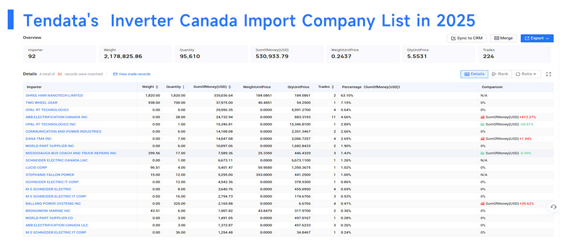
Task: Select the 325.00 quantity cell
Action: [x=180, y=203]
